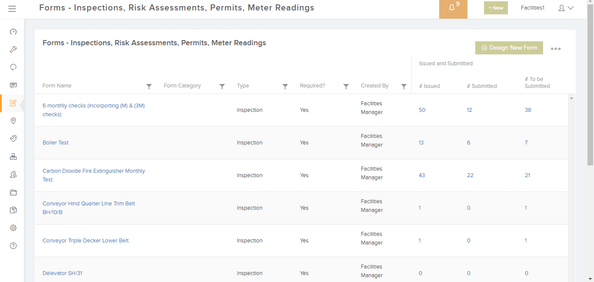Screen dimensions: 594x282
Task: Click to-be-submitted count 21
Action: click(x=527, y=175)
